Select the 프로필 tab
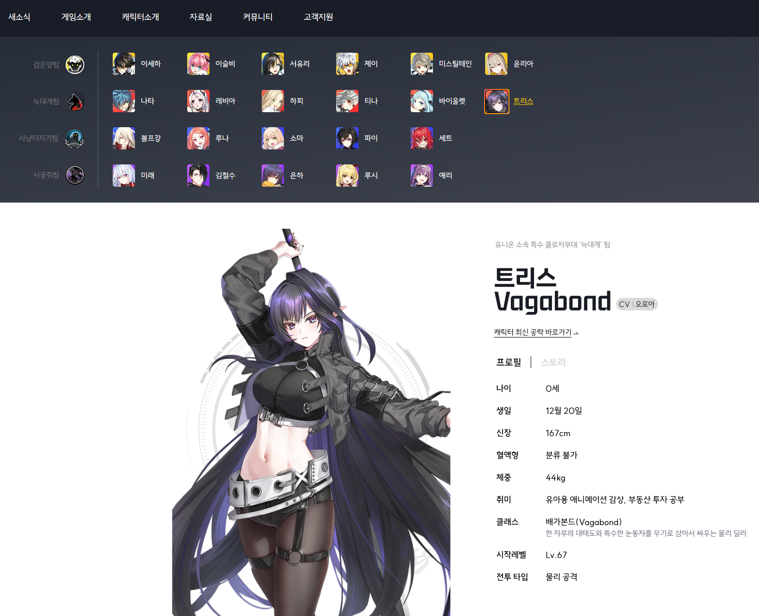Screen dimensions: 759x616 [x=509, y=362]
